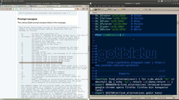Select the .bashrc document tab
Image resolution: width=179 pixels, height=100 pixels.
click(95, 12)
